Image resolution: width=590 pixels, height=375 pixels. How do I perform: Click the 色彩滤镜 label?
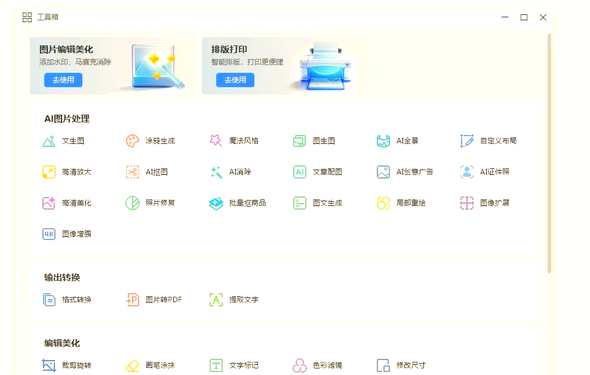(x=327, y=365)
